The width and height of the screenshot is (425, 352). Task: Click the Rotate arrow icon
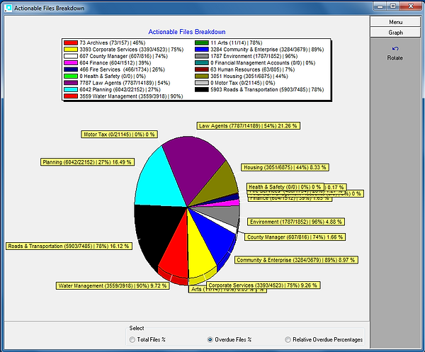(x=395, y=48)
